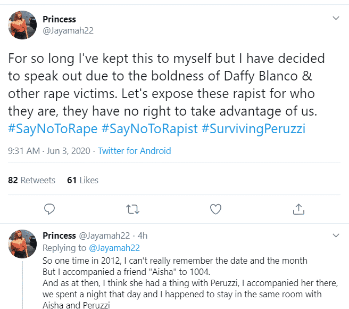This screenshot has width=349, height=309.
Task: Click the reply speech bubble icon
Action: 49,208
